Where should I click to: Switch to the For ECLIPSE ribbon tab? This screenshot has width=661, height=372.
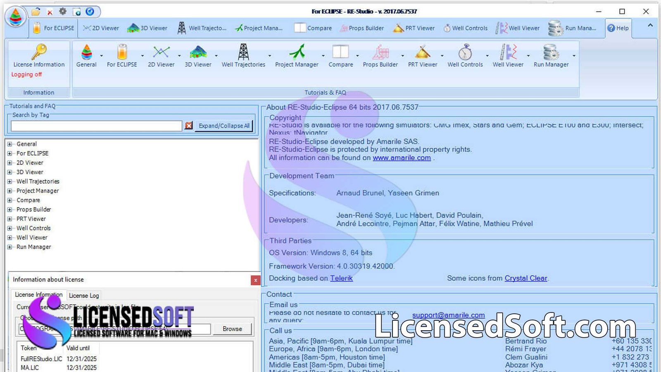coord(54,28)
